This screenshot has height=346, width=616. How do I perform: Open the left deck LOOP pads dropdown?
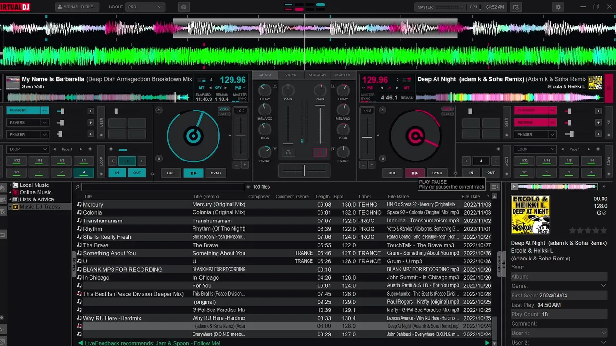click(28, 149)
